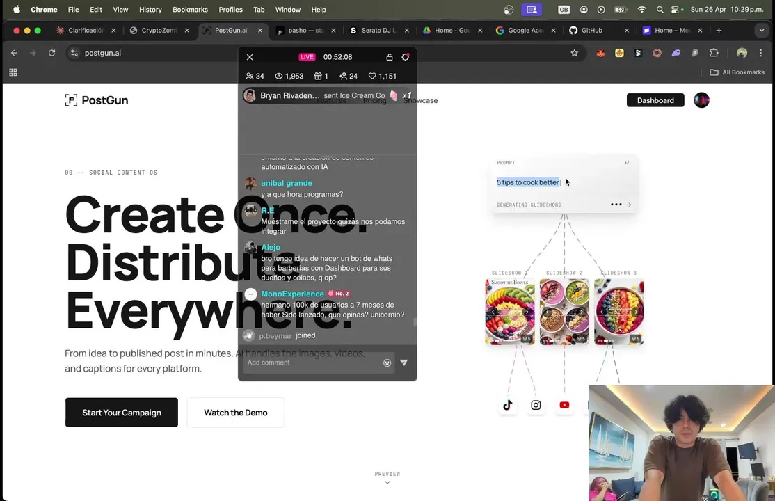Click the return icon in Prompt card
Screen dimensions: 775x501
click(x=627, y=162)
